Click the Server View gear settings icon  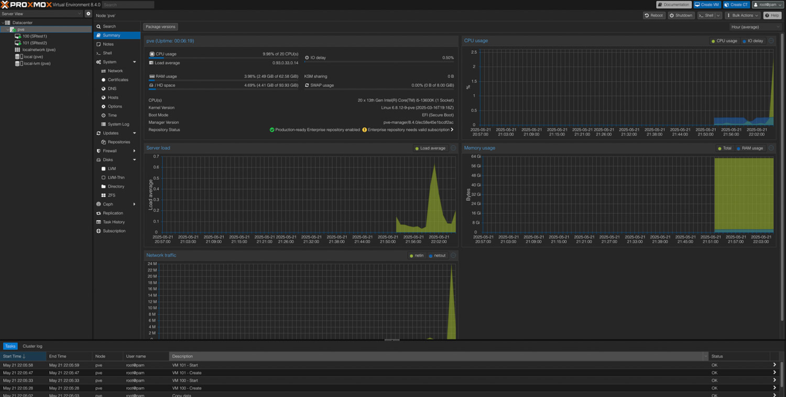(88, 14)
